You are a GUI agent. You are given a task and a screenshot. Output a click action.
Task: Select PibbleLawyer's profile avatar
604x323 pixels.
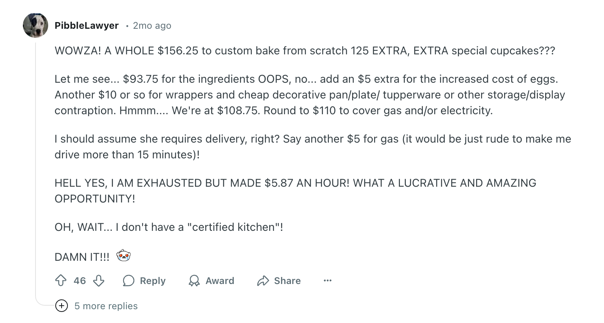pos(35,25)
